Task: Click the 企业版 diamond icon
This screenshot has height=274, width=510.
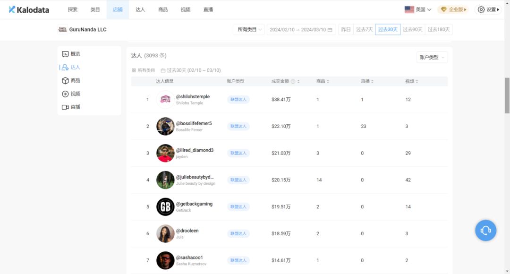Action: click(x=443, y=10)
